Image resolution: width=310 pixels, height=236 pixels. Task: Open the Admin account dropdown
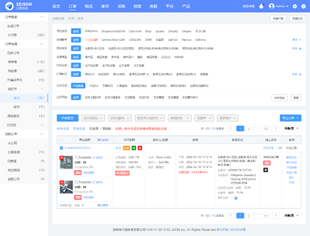pyautogui.click(x=282, y=6)
